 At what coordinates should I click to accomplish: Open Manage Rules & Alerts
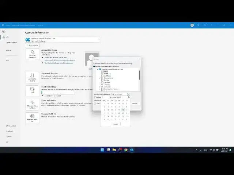pyautogui.click(x=32, y=105)
